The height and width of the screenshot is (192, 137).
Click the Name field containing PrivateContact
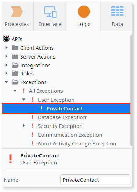point(95,180)
